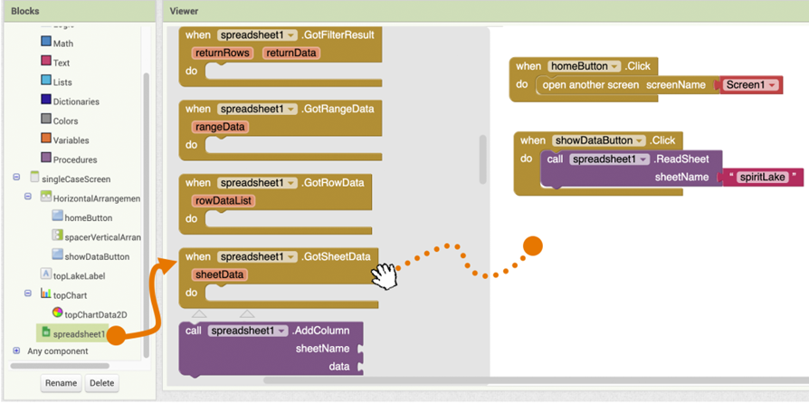The width and height of the screenshot is (809, 404).
Task: Click the topLakeLabel label icon
Action: 46,274
